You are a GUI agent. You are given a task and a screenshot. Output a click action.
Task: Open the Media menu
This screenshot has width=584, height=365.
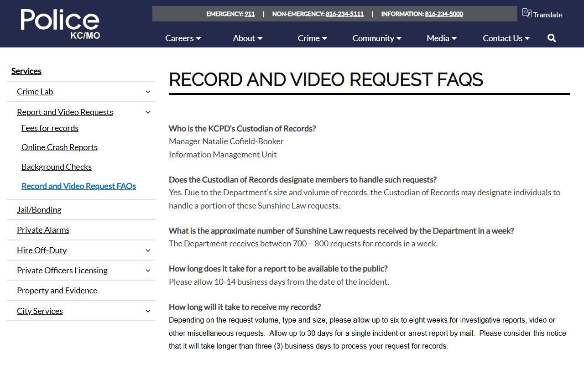(x=442, y=38)
